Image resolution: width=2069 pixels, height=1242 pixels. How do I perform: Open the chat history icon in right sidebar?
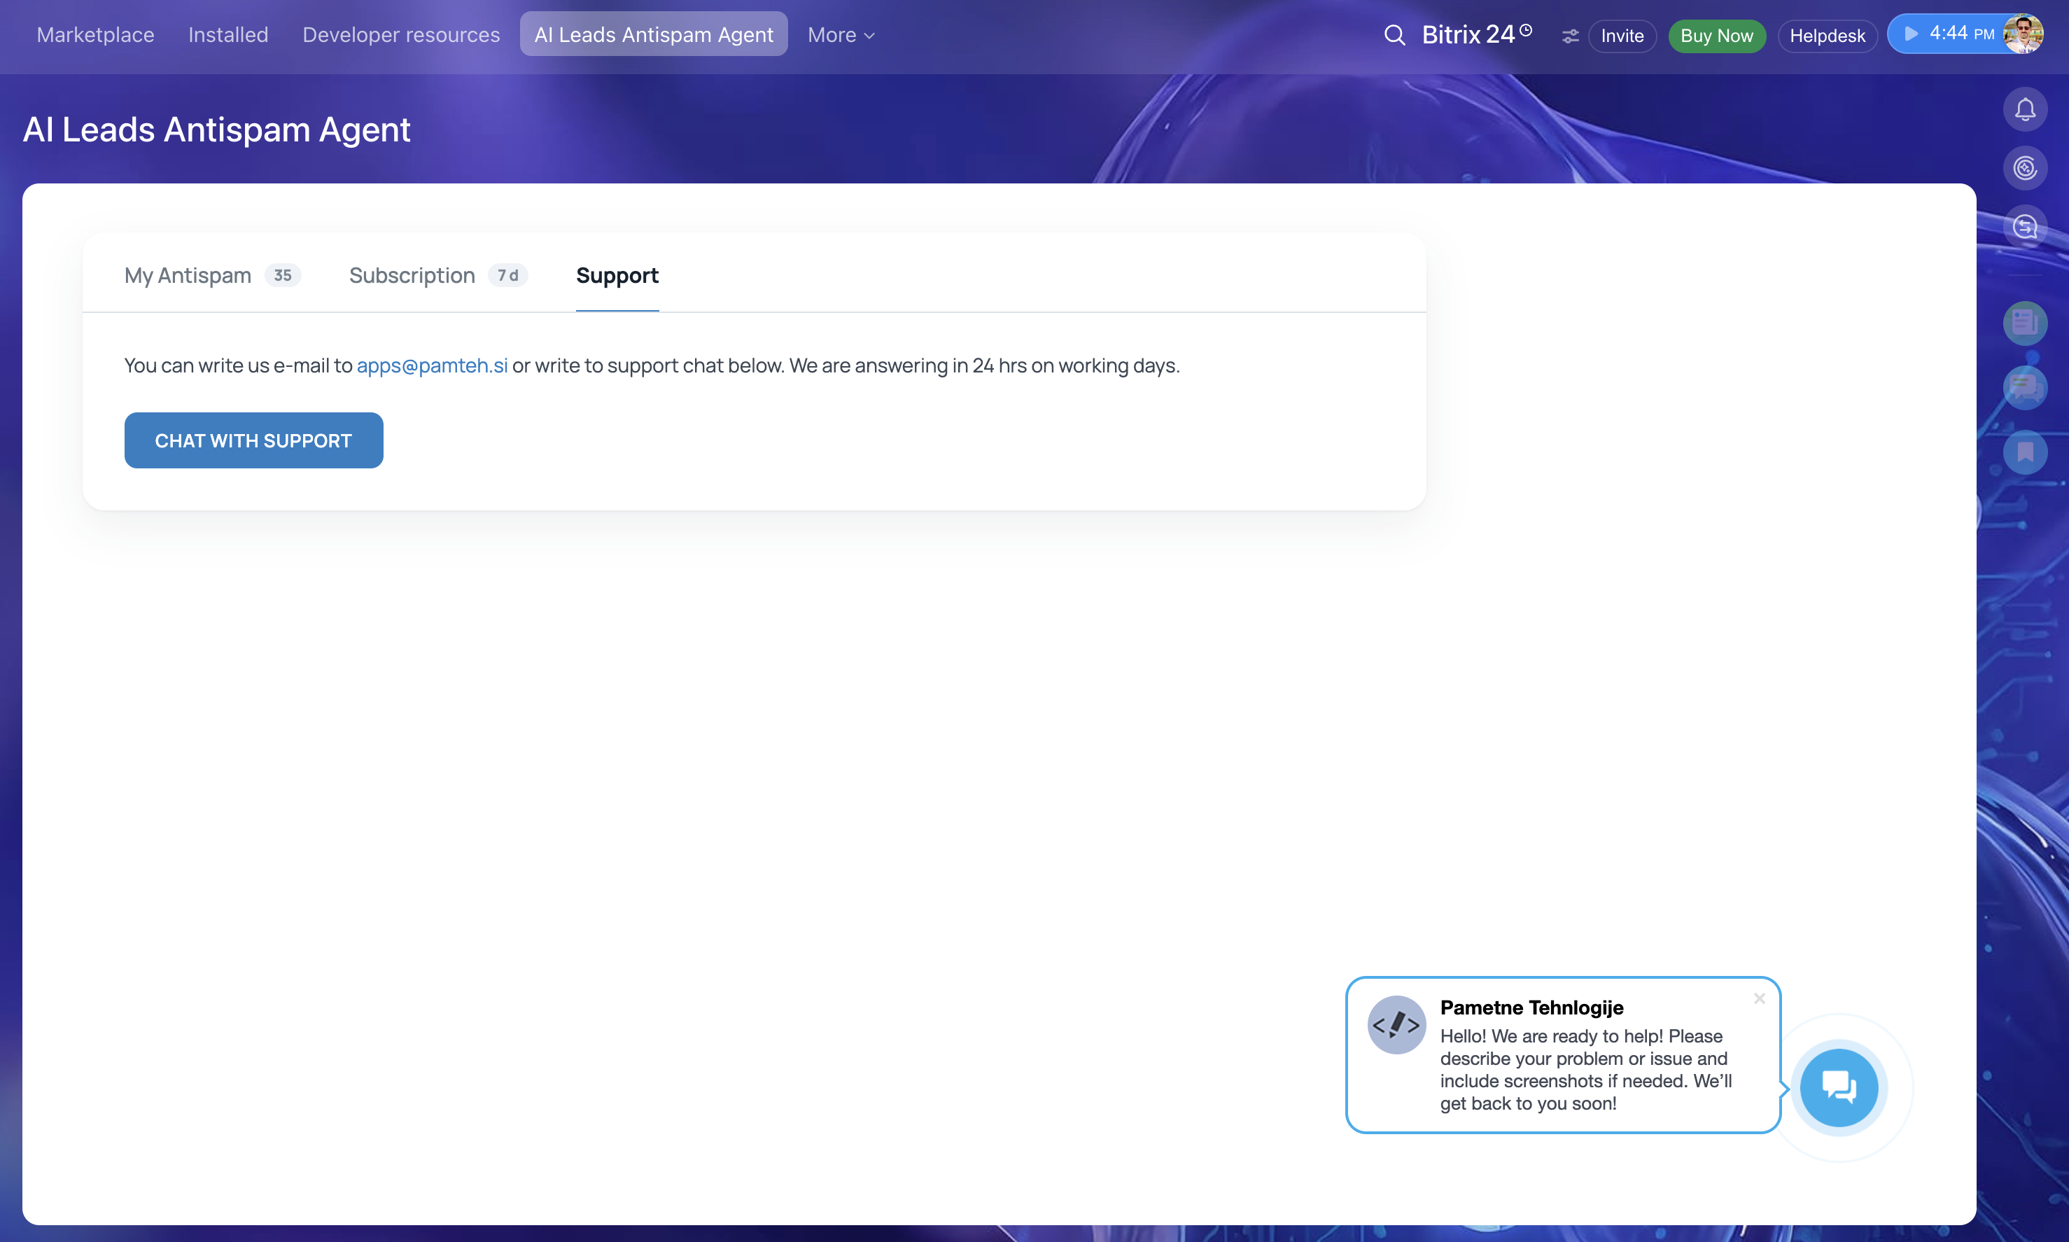(x=2025, y=227)
